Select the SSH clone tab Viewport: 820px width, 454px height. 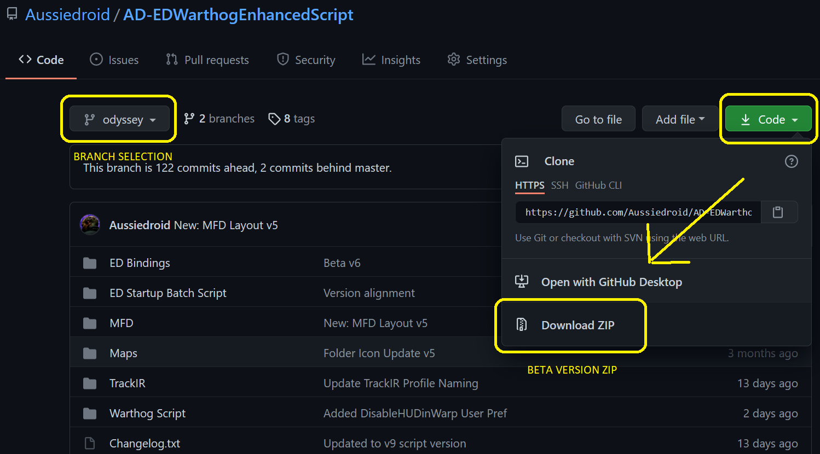559,185
